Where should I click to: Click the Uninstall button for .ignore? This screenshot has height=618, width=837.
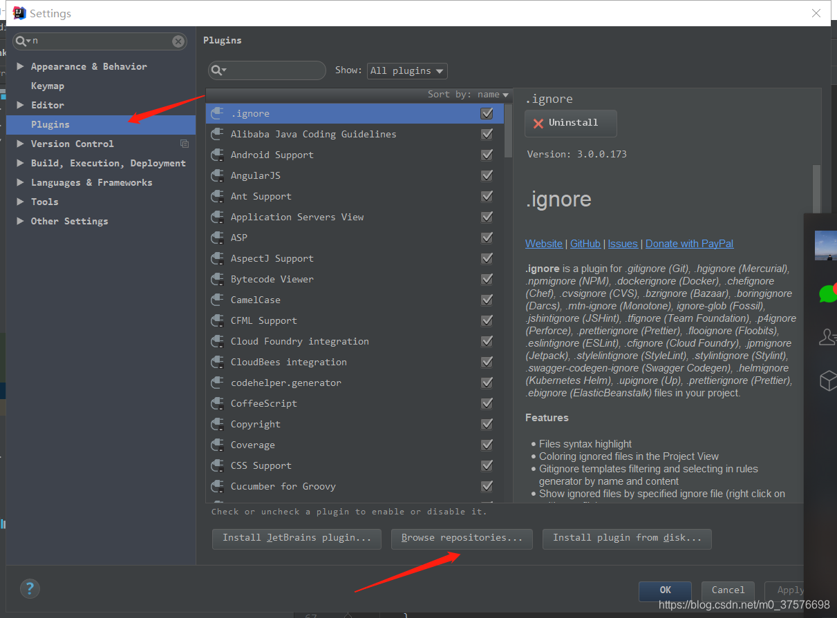click(x=571, y=123)
